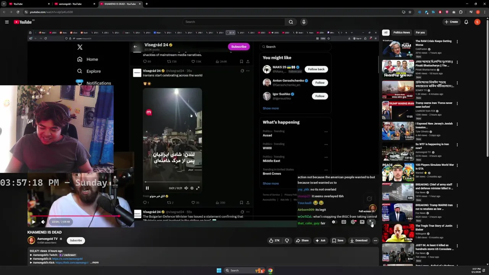Image resolution: width=489 pixels, height=275 pixels.
Task: Open a new browser tab
Action: 147,4
